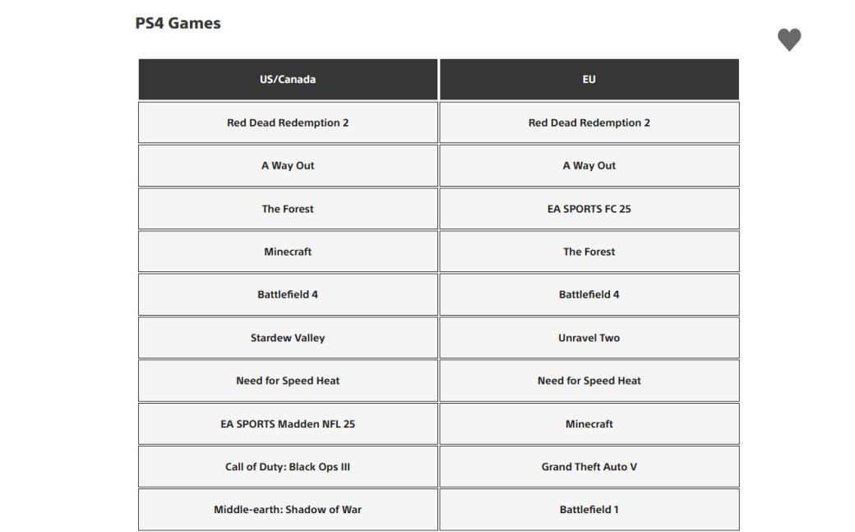Viewport: 855px width, 532px height.
Task: Click the heart favorite icon
Action: 788,39
